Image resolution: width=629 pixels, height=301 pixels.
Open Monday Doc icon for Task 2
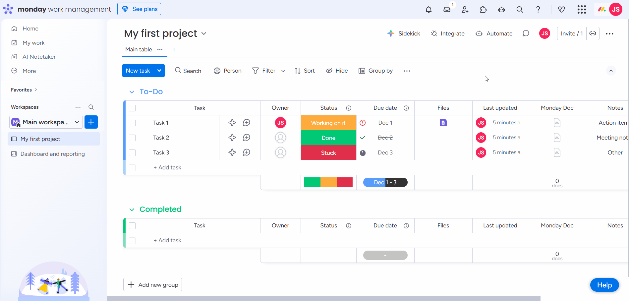click(557, 138)
